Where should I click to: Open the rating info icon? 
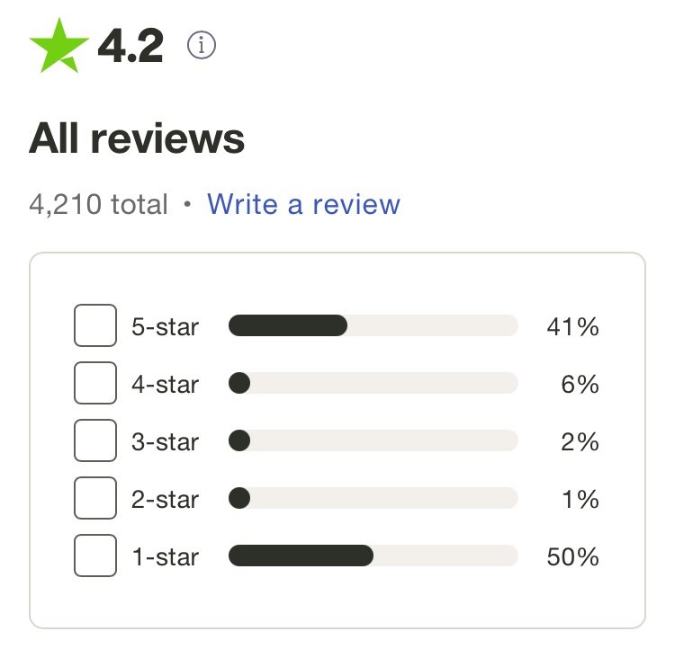(x=202, y=45)
